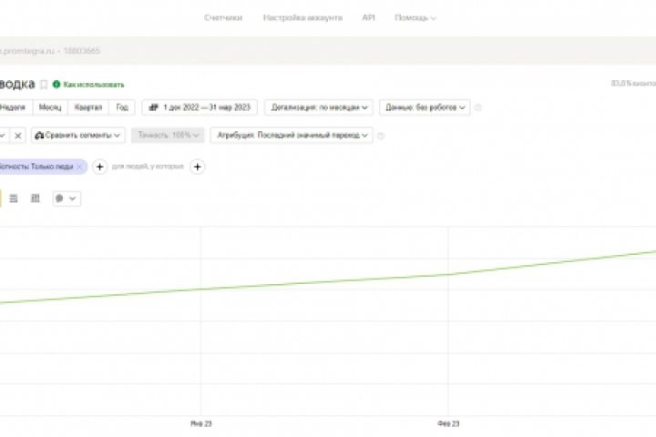Open the date range picker 1 дек 2022 — 31 мар 2023
The image size is (656, 437).
tap(200, 107)
